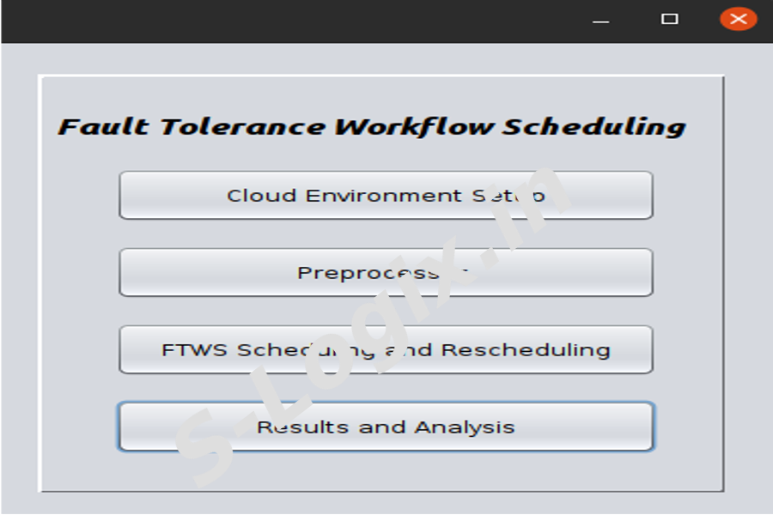Viewport: 773px width, 515px height.
Task: Click gap between Cloud Environment Setup and Preprocessing
Action: click(386, 234)
